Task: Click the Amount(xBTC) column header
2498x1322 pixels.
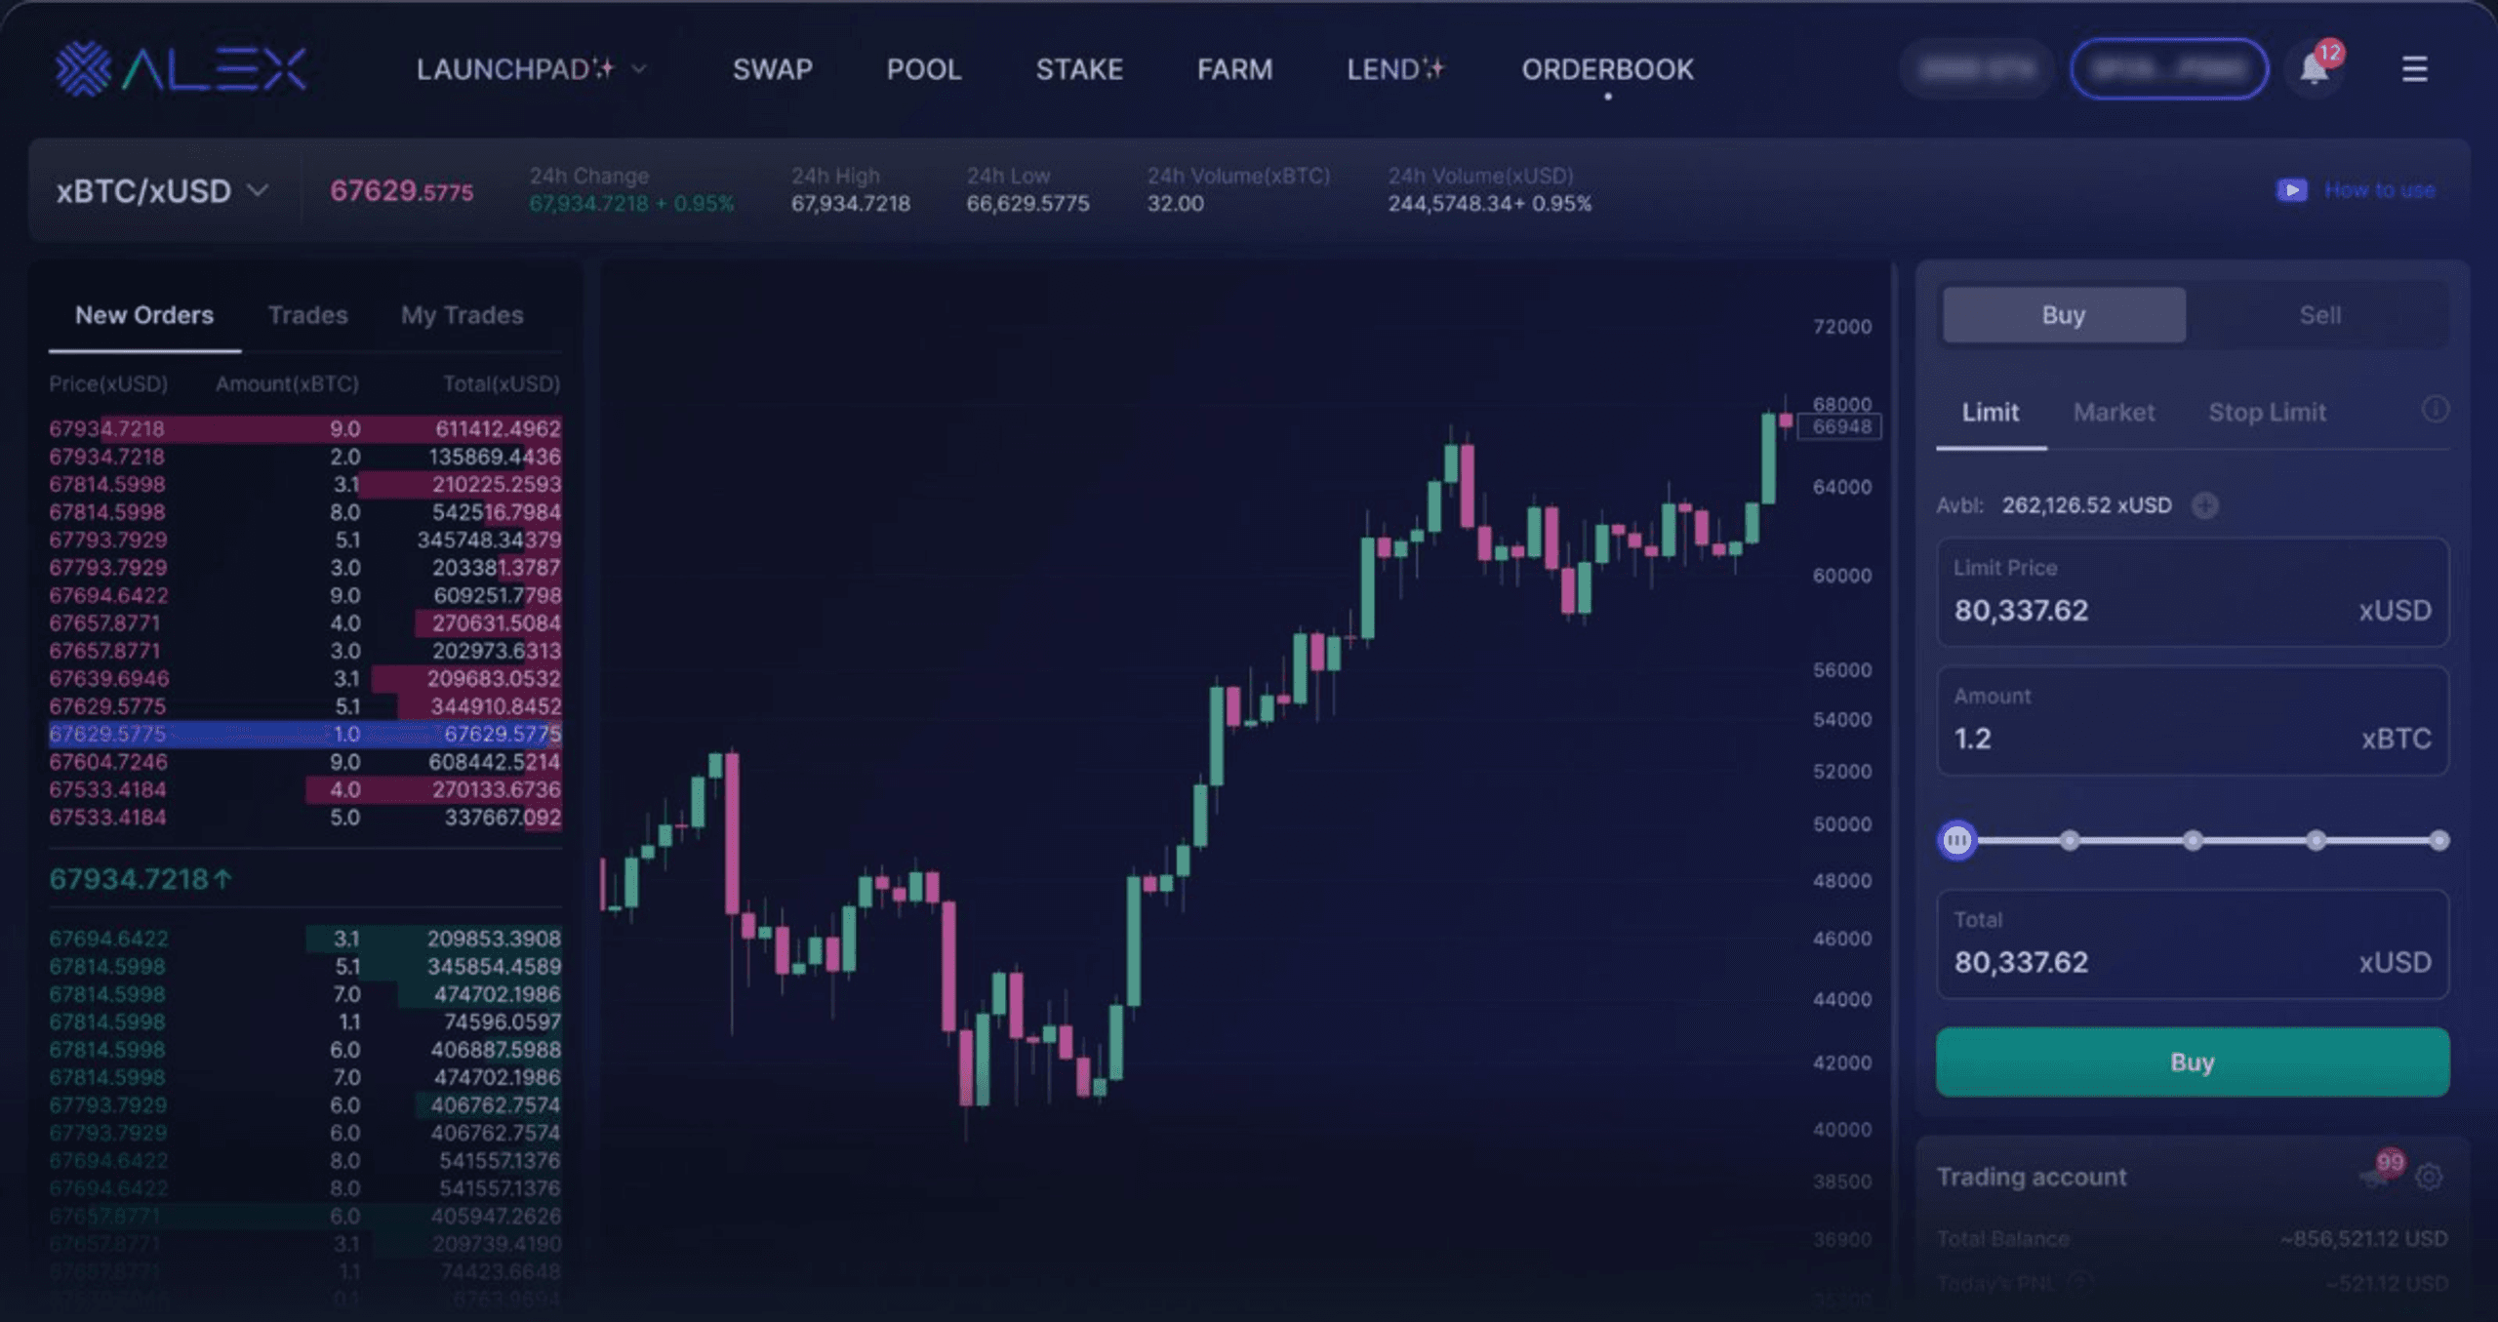Action: pos(287,383)
